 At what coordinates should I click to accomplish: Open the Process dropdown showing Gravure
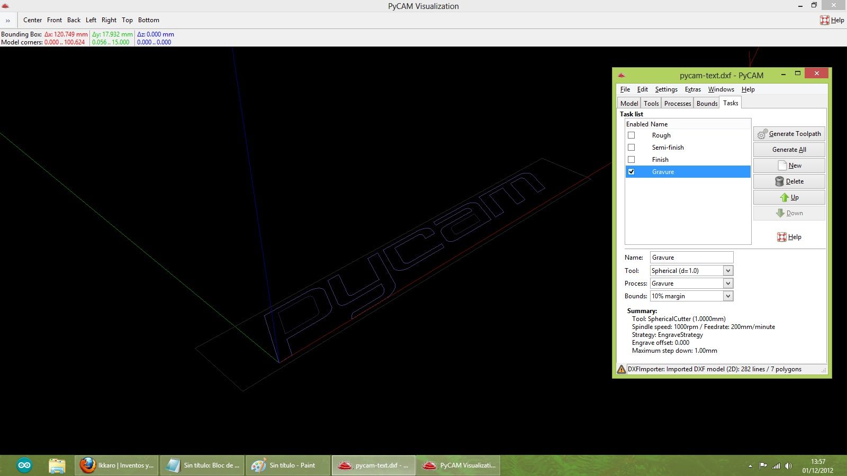click(x=729, y=283)
